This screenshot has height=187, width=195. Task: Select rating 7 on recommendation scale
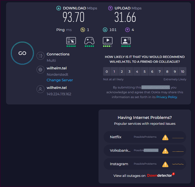(x=160, y=71)
